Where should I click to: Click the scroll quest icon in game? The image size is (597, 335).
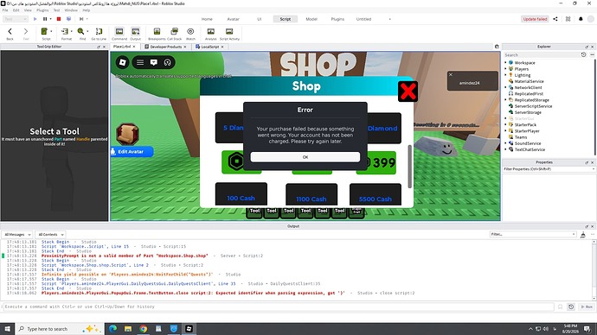point(127,134)
